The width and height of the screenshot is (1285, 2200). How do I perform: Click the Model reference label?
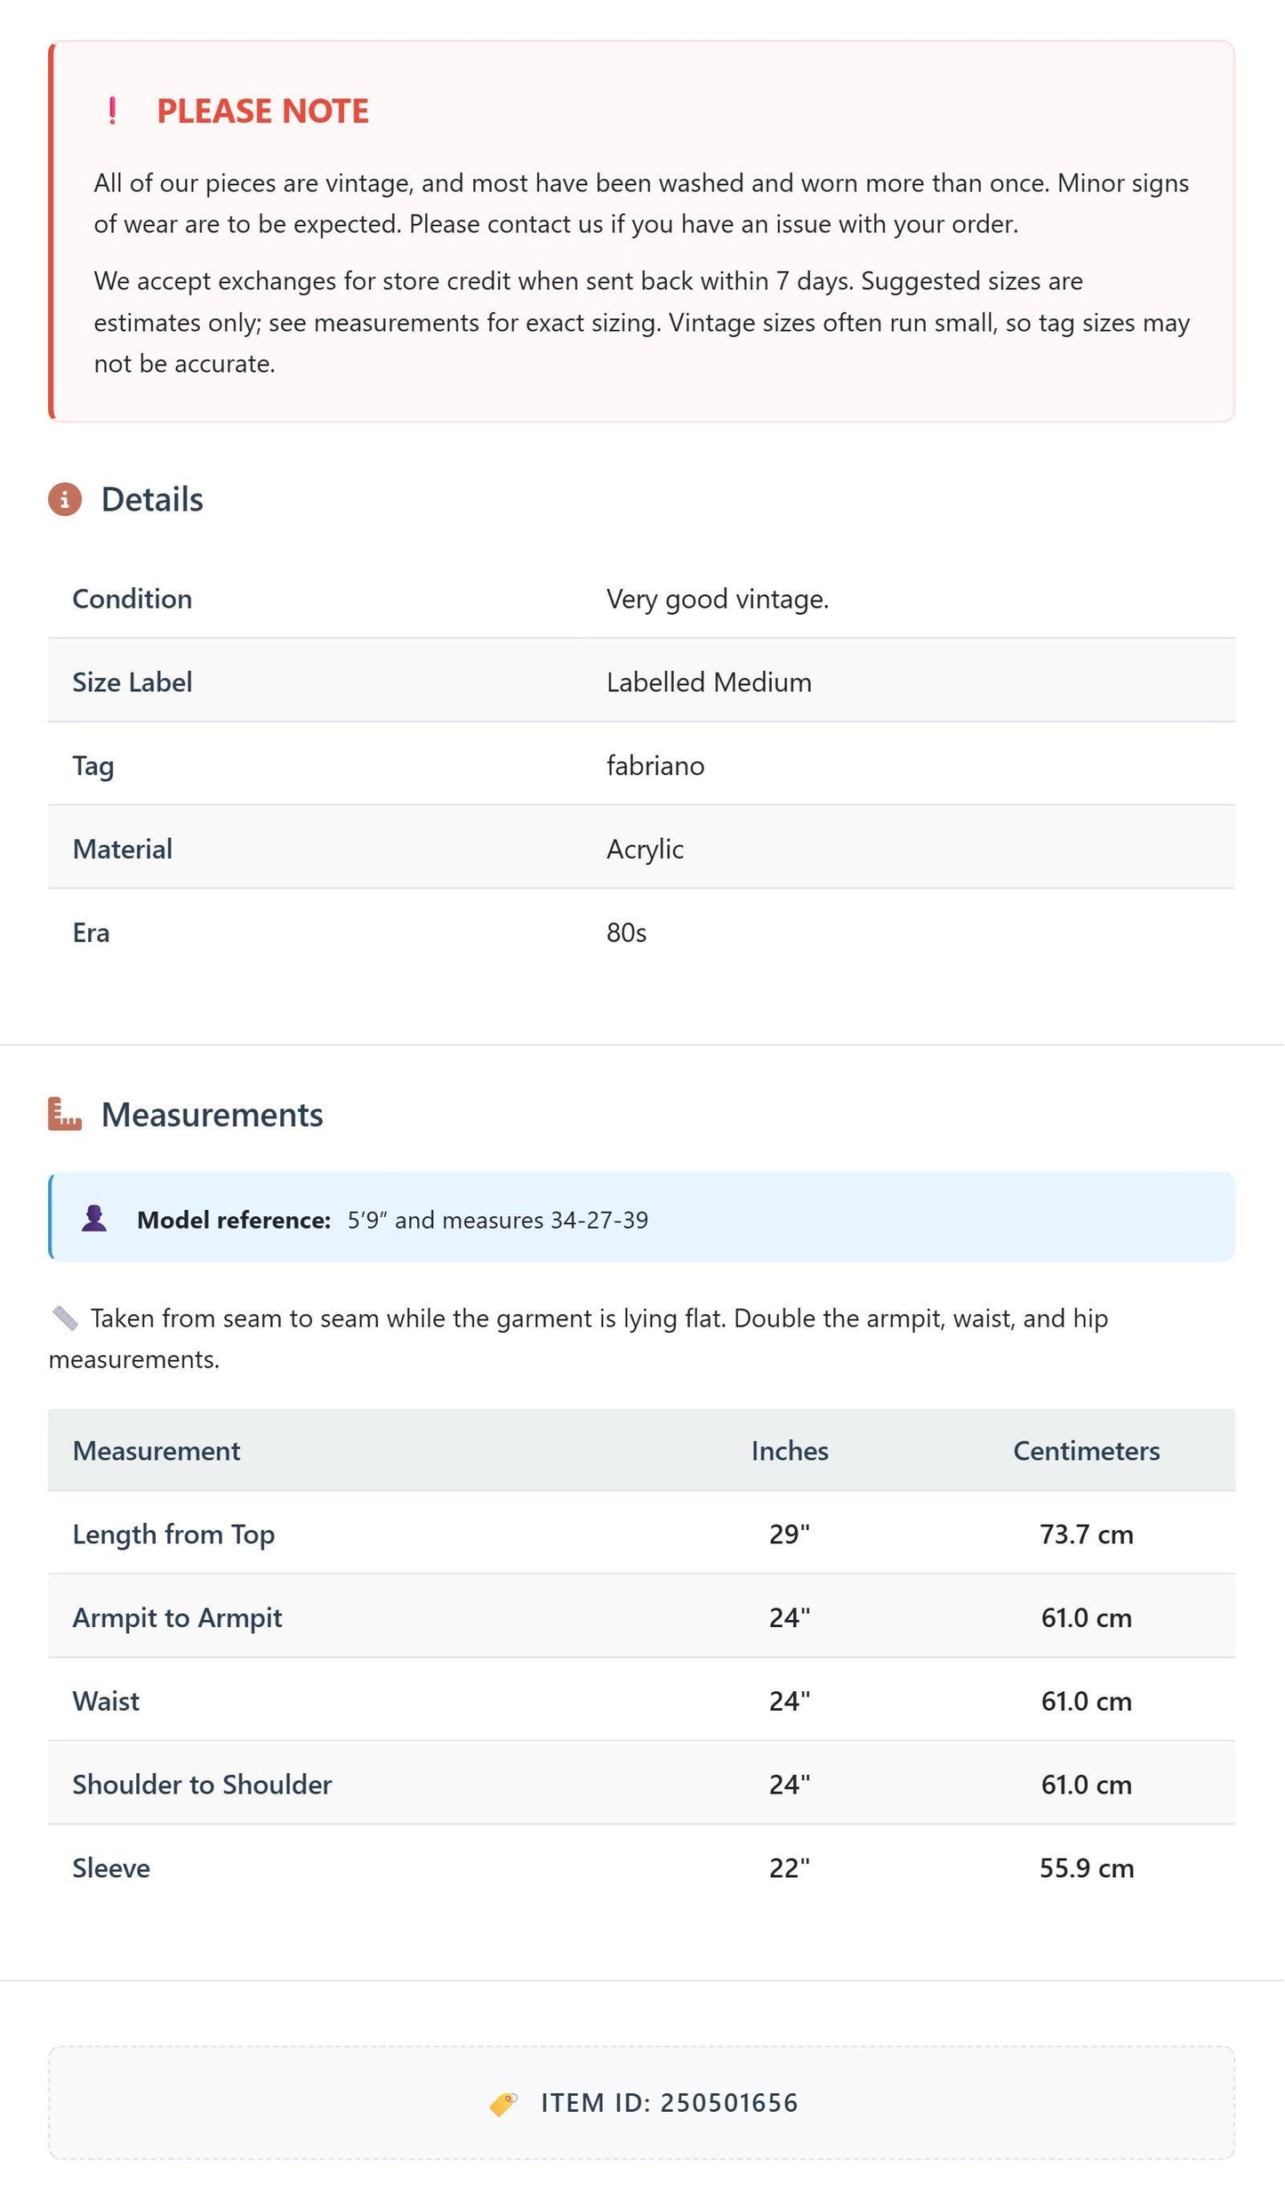pyautogui.click(x=234, y=1220)
